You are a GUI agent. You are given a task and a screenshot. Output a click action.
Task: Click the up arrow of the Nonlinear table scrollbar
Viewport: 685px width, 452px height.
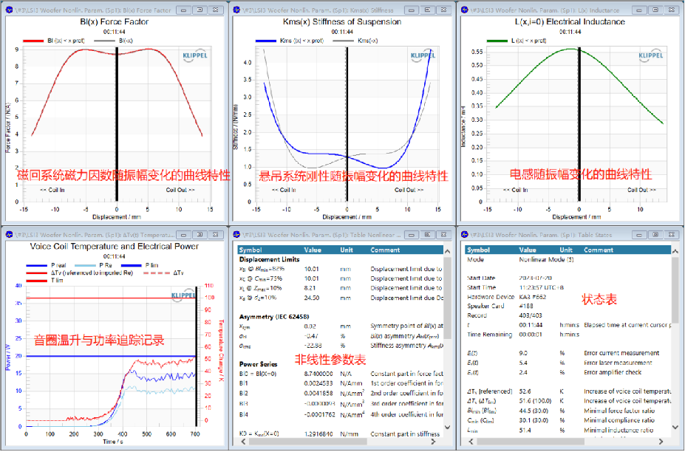pos(447,251)
